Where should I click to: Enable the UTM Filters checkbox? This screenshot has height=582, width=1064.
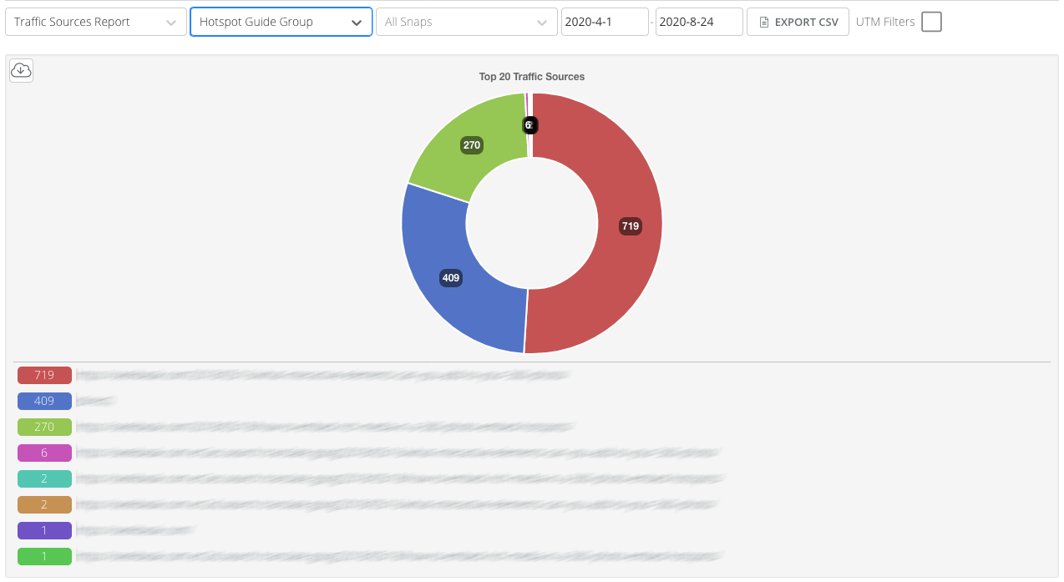(x=931, y=22)
